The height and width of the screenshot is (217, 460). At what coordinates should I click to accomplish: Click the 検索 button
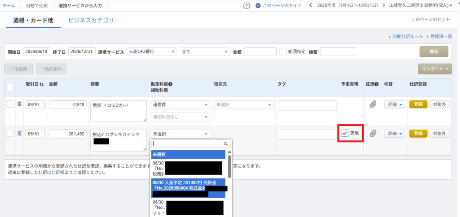pyautogui.click(x=434, y=52)
